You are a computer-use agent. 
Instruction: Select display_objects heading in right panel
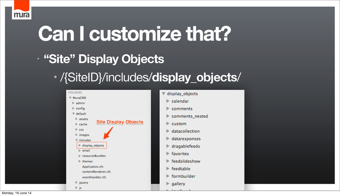182,94
